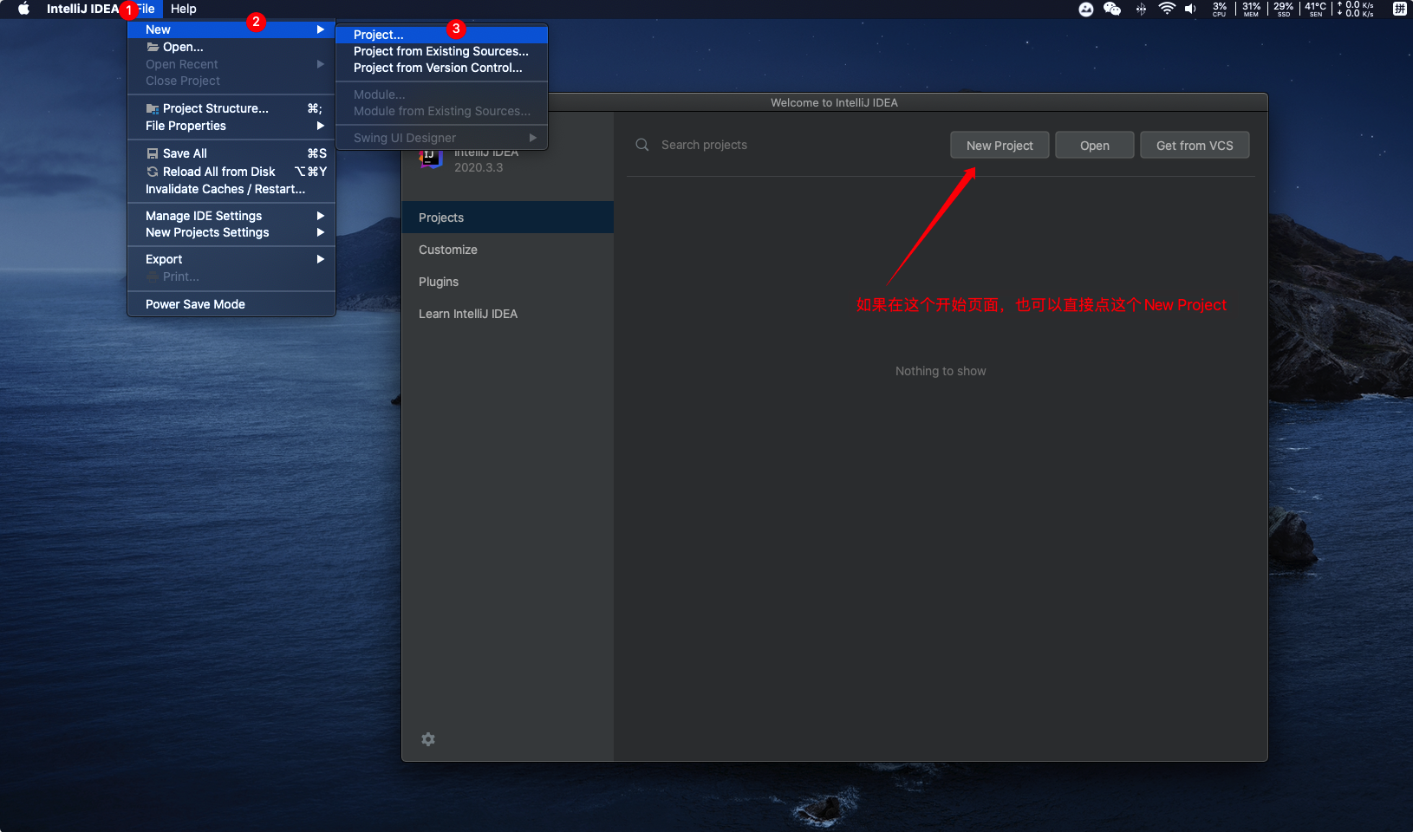Click the Open button in Welcome window
Image resolution: width=1413 pixels, height=832 pixels.
(1095, 146)
